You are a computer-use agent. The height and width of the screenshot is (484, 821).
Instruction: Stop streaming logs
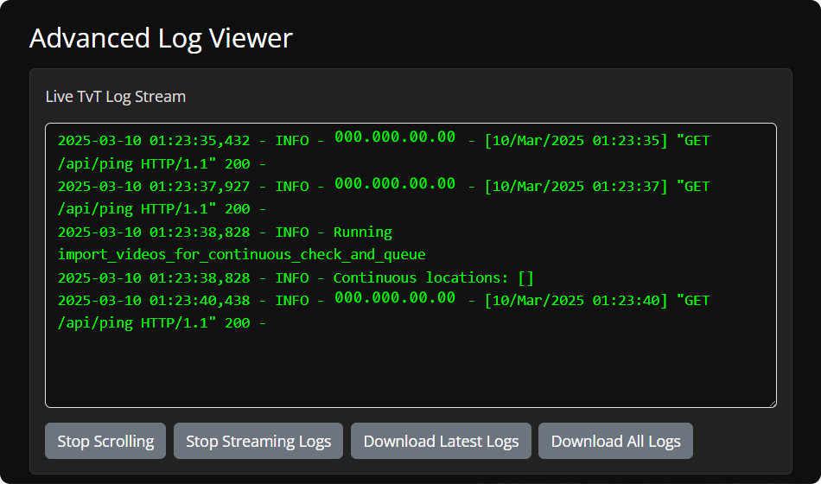(x=258, y=441)
